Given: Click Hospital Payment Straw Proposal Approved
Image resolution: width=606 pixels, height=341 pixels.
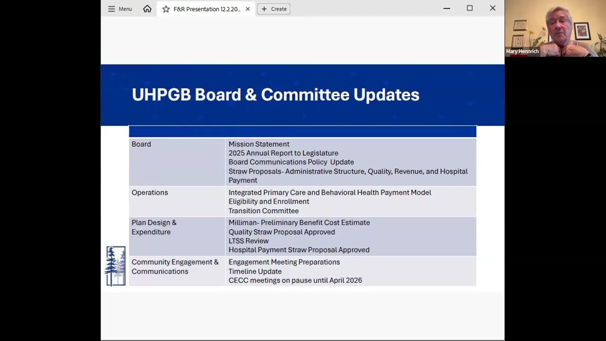Looking at the screenshot, I should (x=299, y=250).
